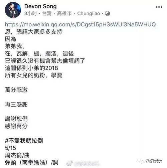Click the 萬分感激 text line
167x168 pixels.
(x=16, y=90)
